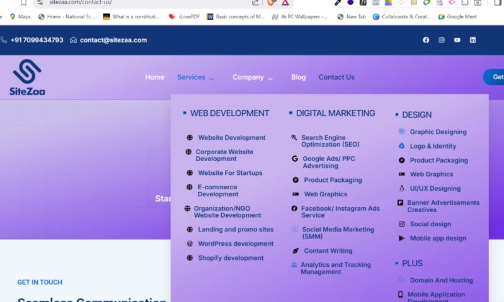Click the email envelope icon

tap(74, 40)
